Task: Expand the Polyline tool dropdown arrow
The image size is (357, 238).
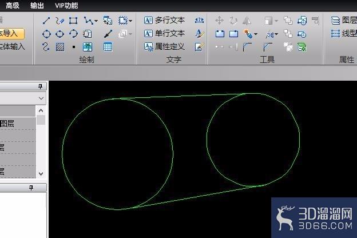Action: 96,21
